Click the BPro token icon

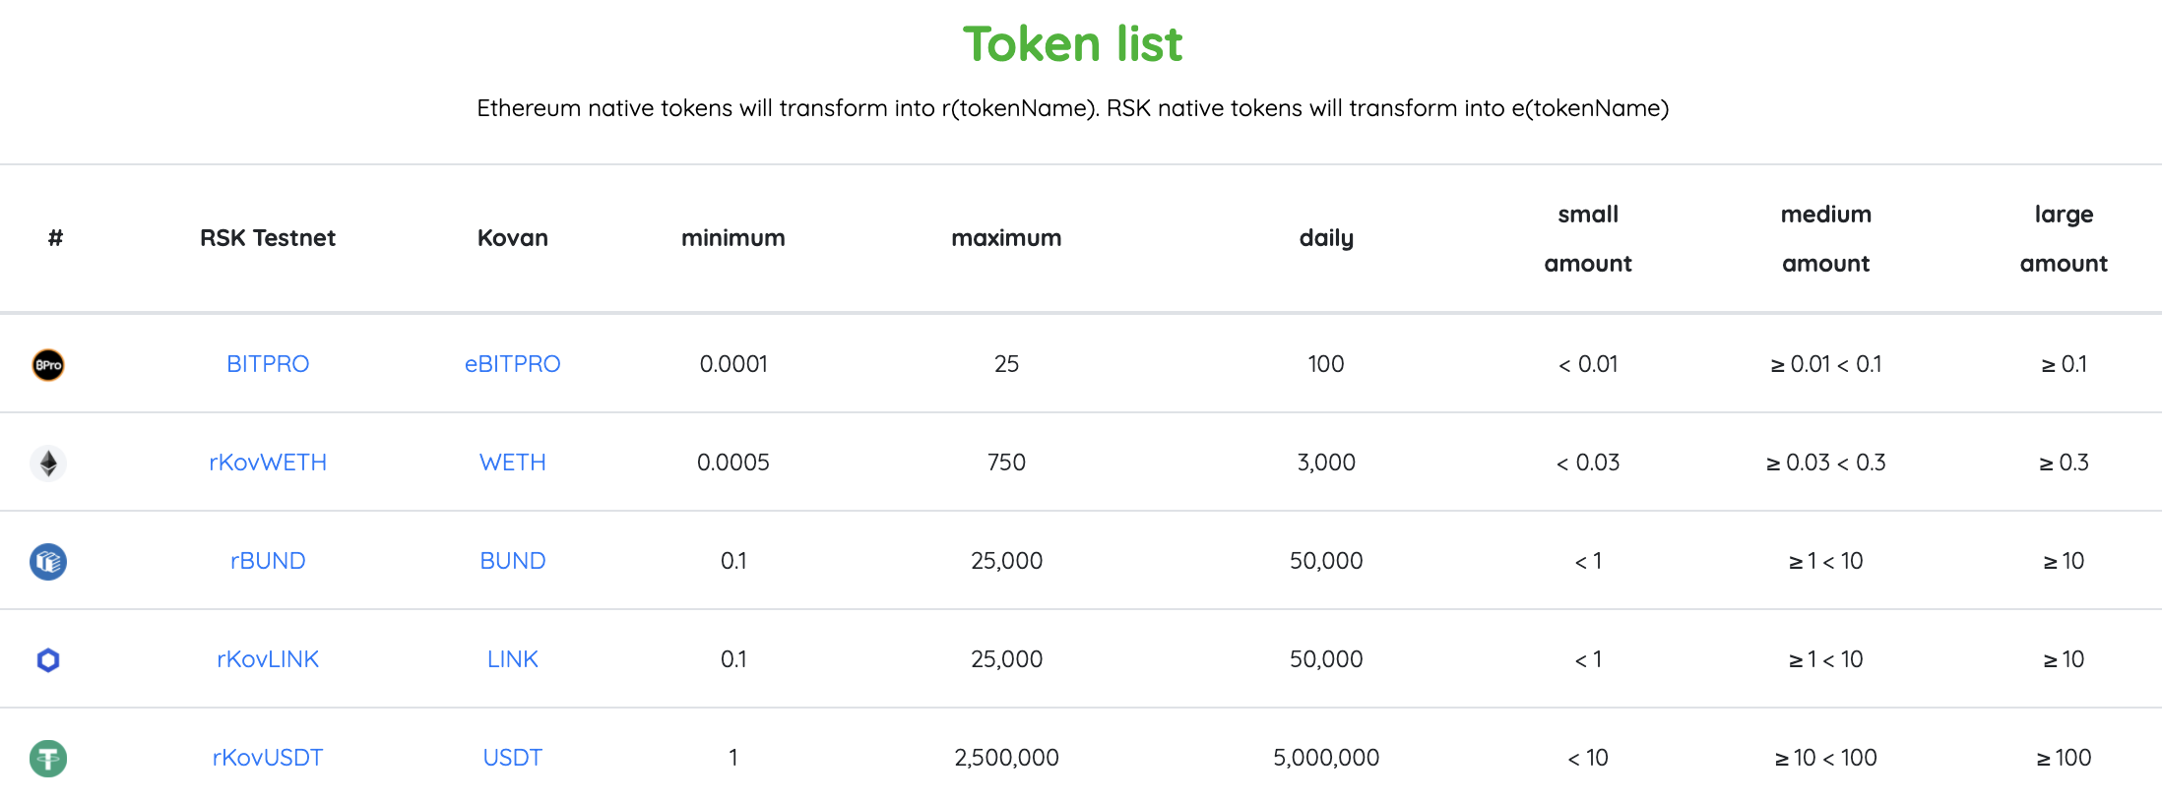click(x=48, y=364)
